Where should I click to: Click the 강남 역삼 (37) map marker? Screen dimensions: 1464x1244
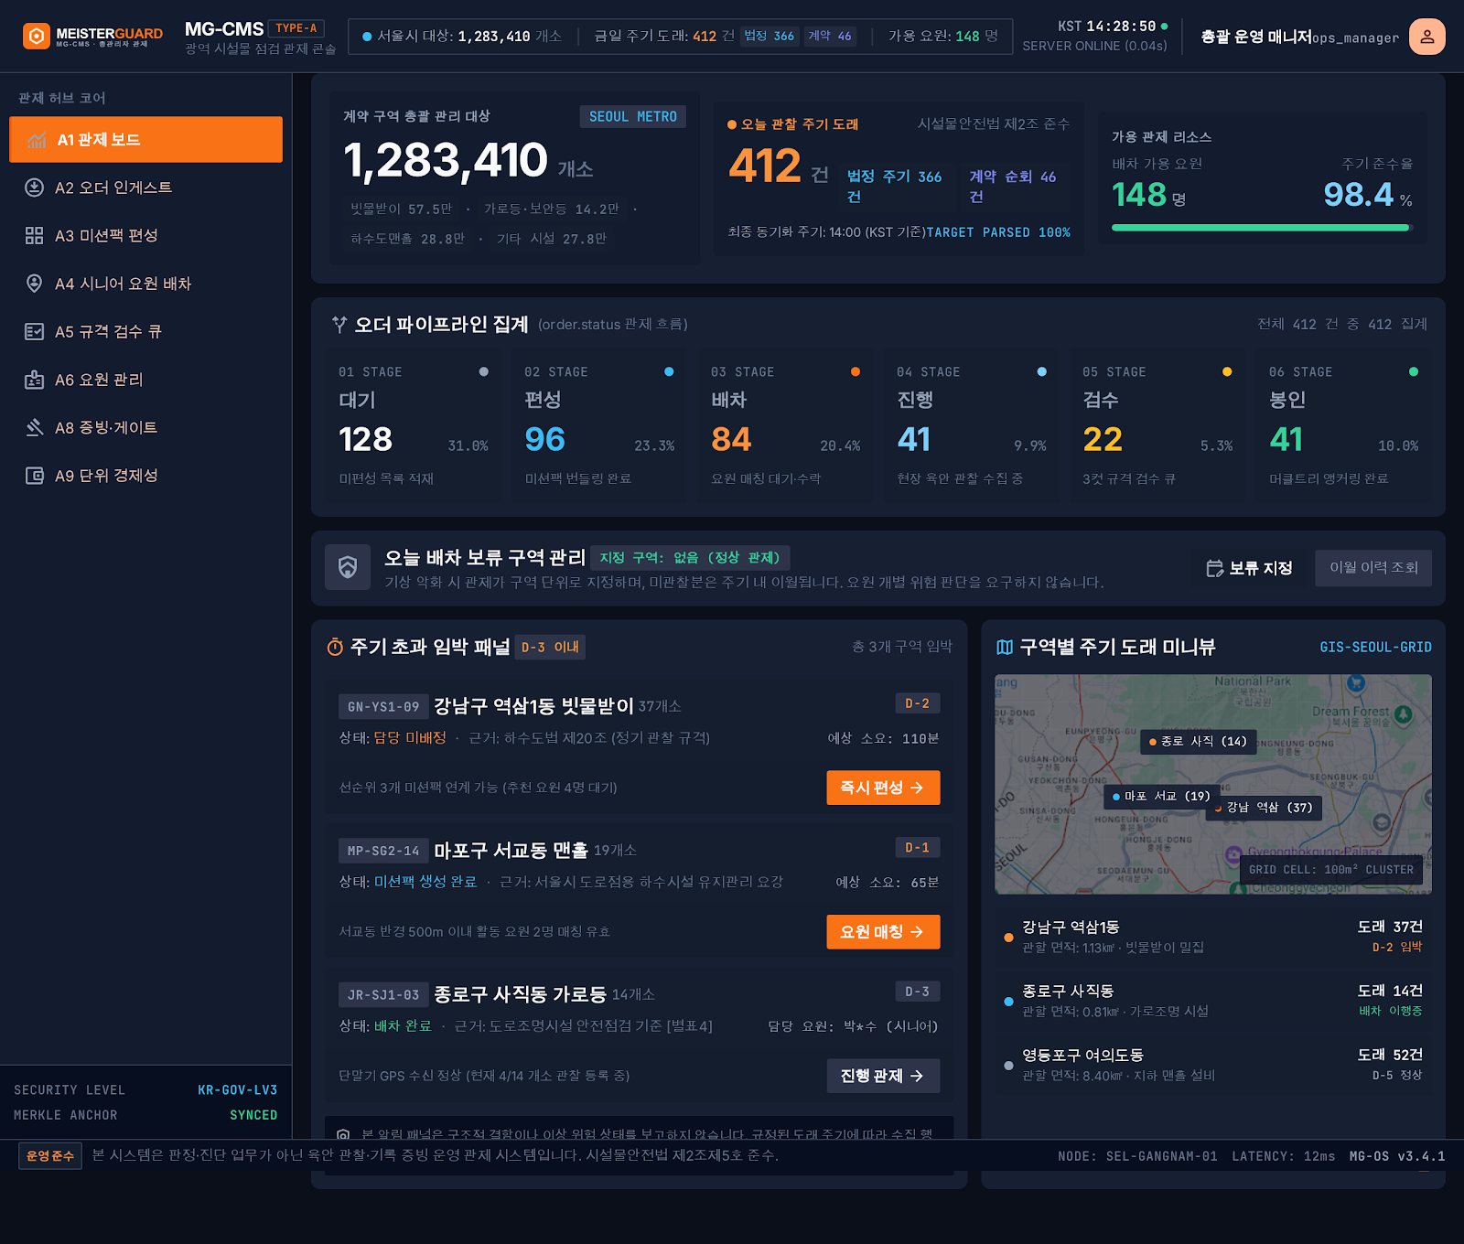1264,808
